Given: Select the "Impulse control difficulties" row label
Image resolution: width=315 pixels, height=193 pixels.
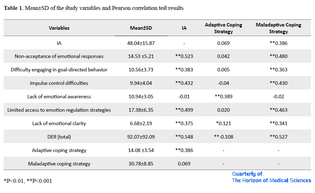Looking at the screenshot, I should 59,83.
